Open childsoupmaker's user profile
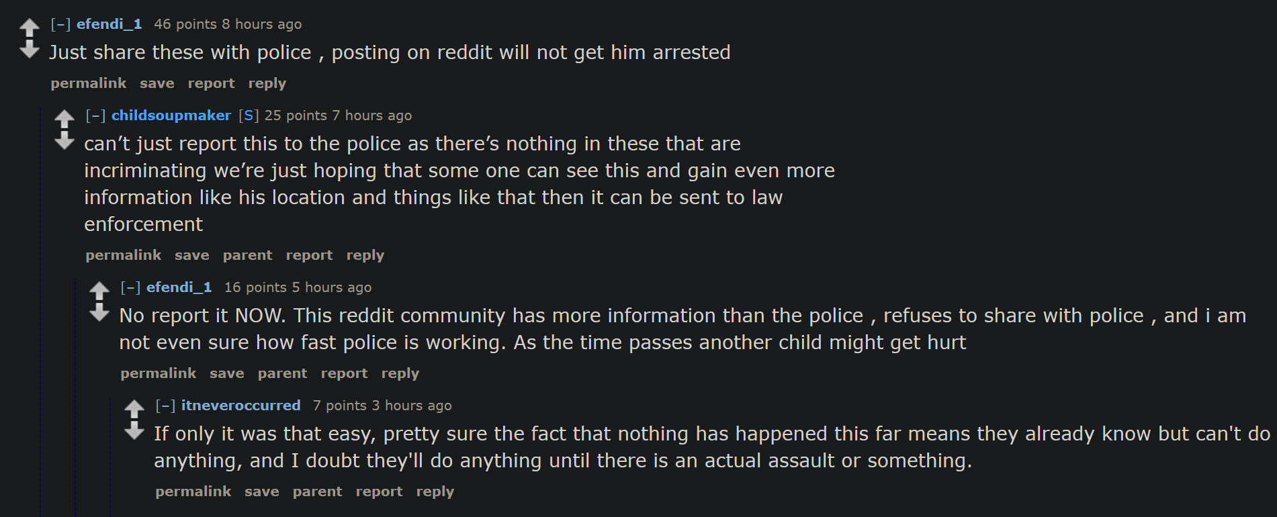This screenshot has width=1277, height=517. (171, 115)
